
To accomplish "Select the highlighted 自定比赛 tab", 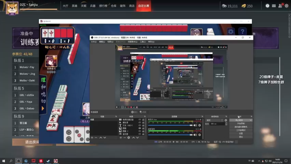I will 143,6.
